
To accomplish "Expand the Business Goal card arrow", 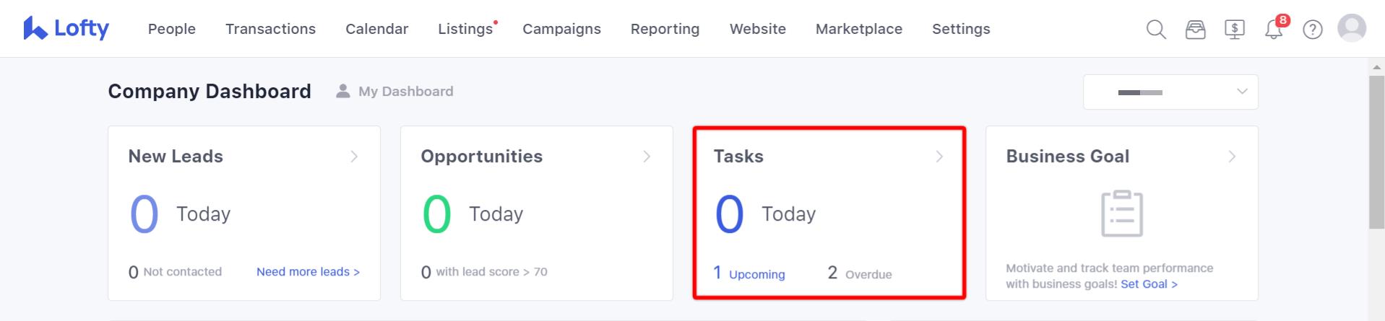I will point(1232,157).
